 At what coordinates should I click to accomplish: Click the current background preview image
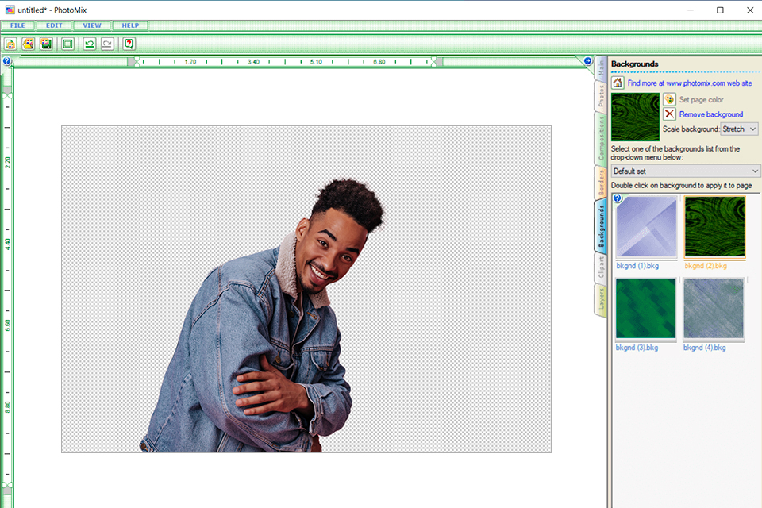click(635, 117)
